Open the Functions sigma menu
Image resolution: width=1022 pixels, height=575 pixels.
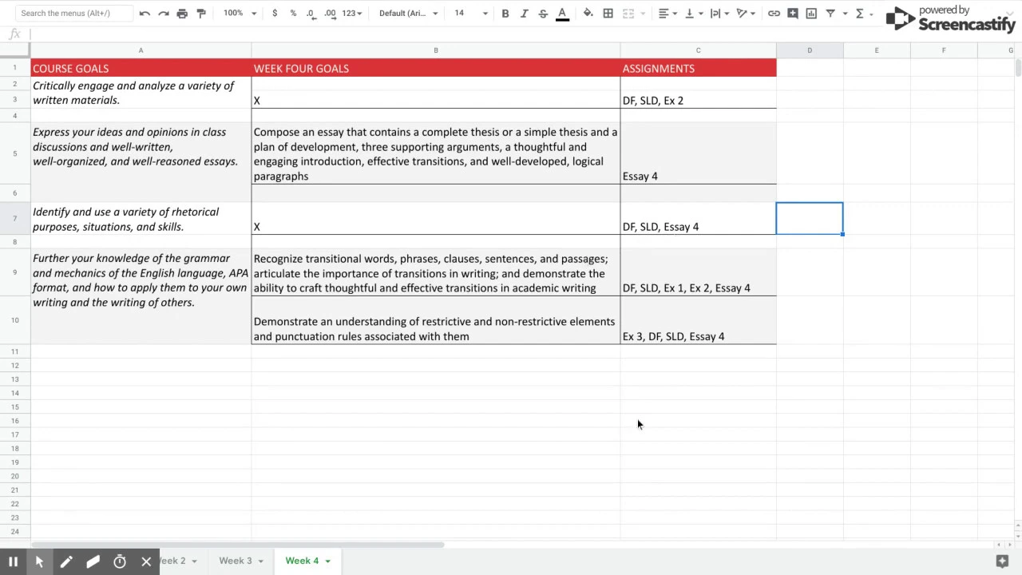pyautogui.click(x=860, y=14)
